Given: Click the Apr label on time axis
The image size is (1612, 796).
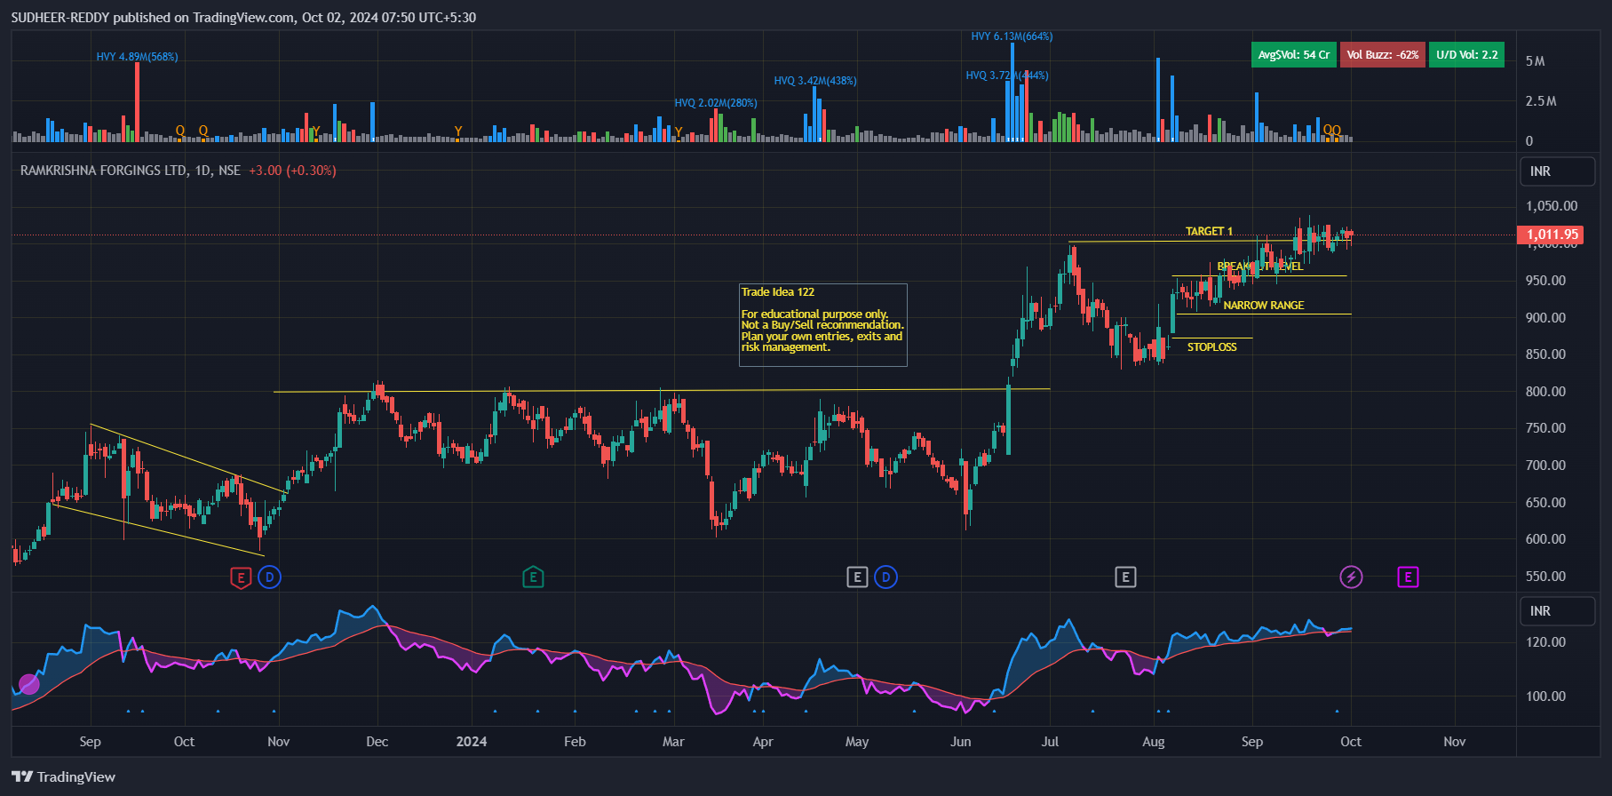Looking at the screenshot, I should (x=763, y=742).
